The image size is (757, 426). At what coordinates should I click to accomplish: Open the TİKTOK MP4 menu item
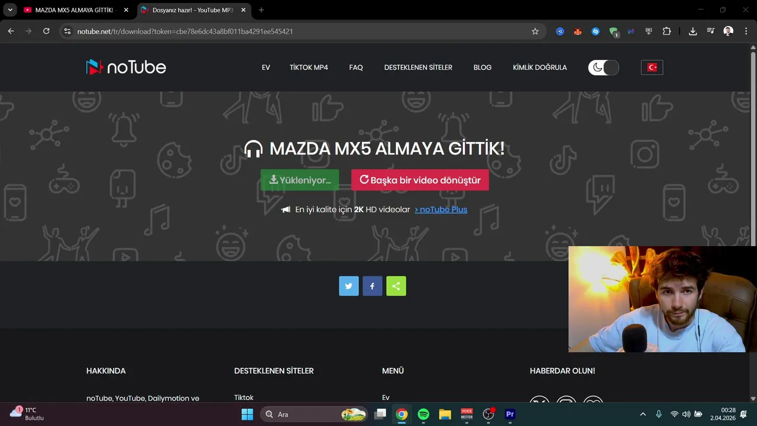[x=309, y=67]
